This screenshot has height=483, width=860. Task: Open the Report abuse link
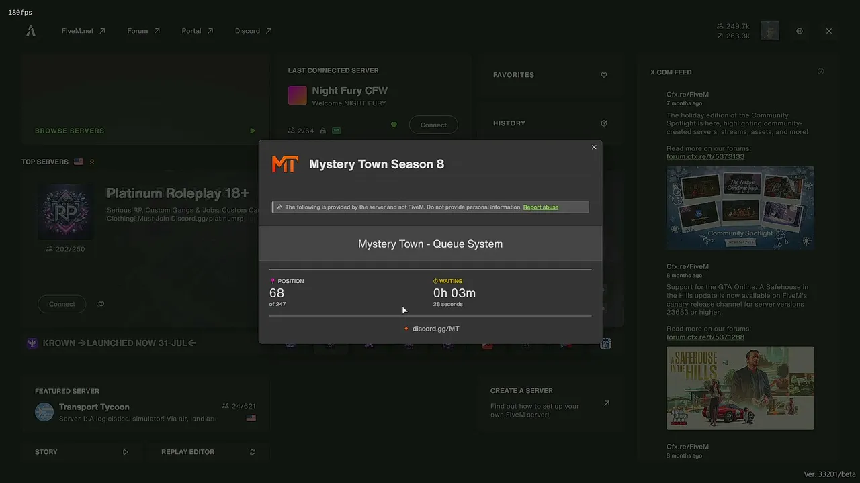tap(541, 207)
